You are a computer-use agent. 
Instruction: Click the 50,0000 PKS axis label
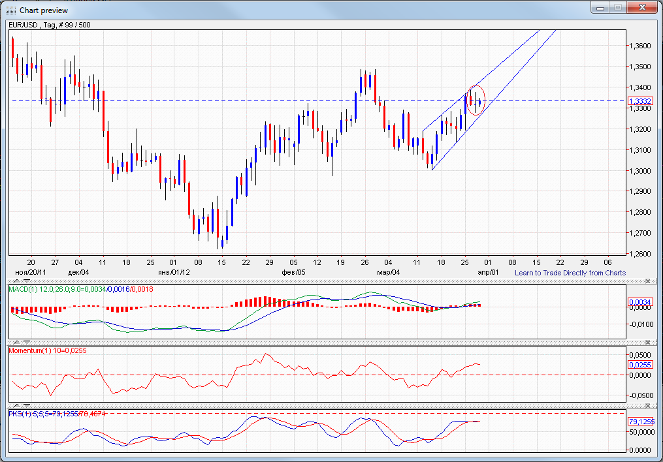(641, 432)
